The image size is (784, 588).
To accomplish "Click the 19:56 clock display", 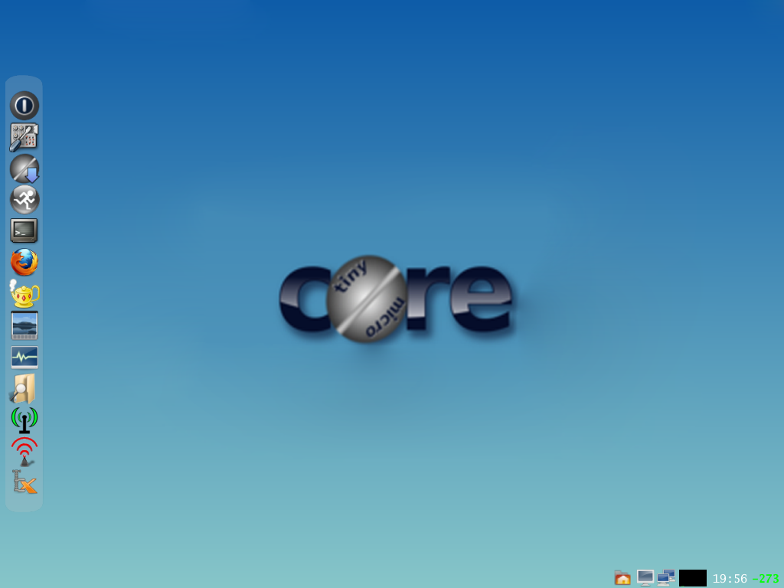I will click(x=730, y=579).
